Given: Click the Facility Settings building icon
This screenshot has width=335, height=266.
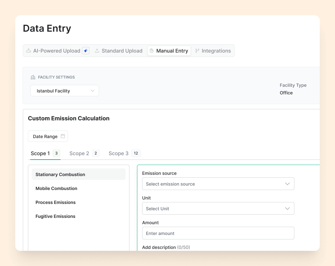Looking at the screenshot, I should pyautogui.click(x=33, y=77).
